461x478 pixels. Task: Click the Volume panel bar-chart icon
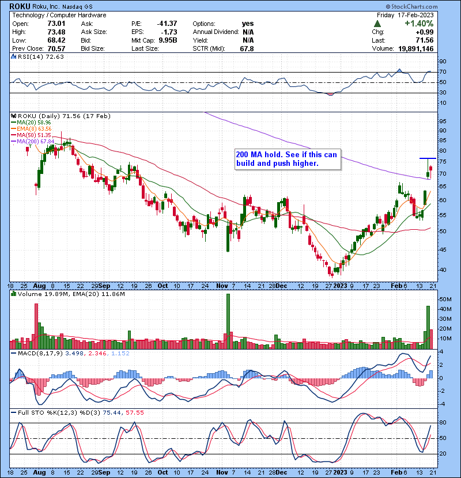(13, 294)
